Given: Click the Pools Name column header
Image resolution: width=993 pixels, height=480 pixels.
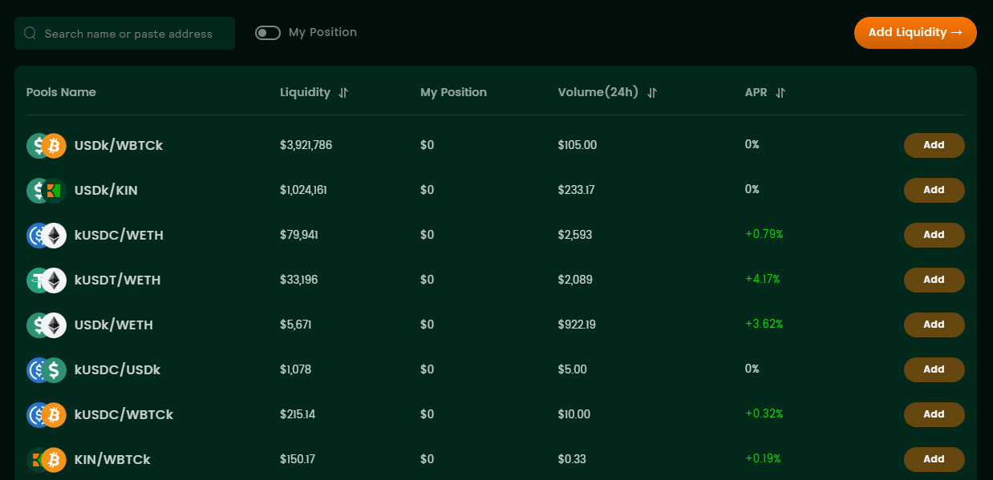Looking at the screenshot, I should click(x=61, y=92).
